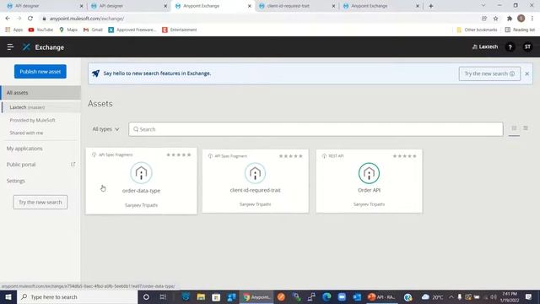Open Reading list panel
Screen dimensions: 540x304
pos(520,30)
